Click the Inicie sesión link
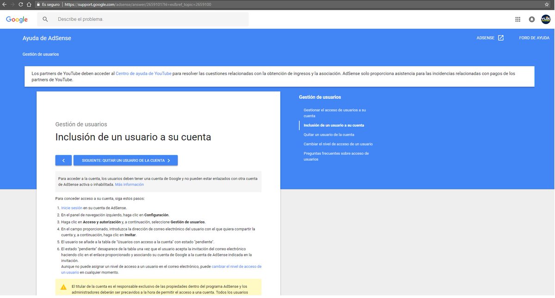 coord(72,208)
